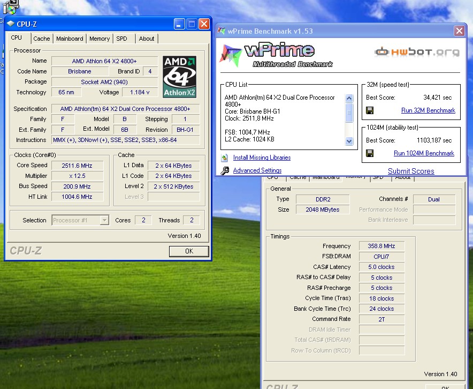Click the CPU List scroll up arrow
Viewport: 473px width, 389px height.
349,98
